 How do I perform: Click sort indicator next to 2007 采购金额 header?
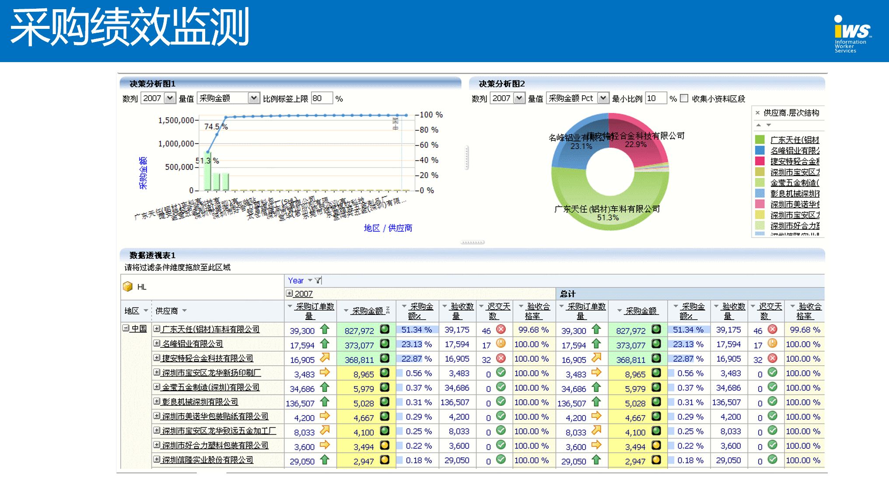(388, 310)
